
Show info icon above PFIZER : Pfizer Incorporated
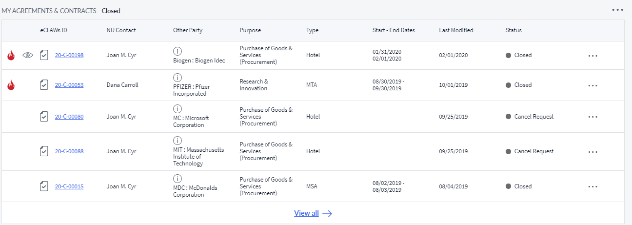point(178,78)
